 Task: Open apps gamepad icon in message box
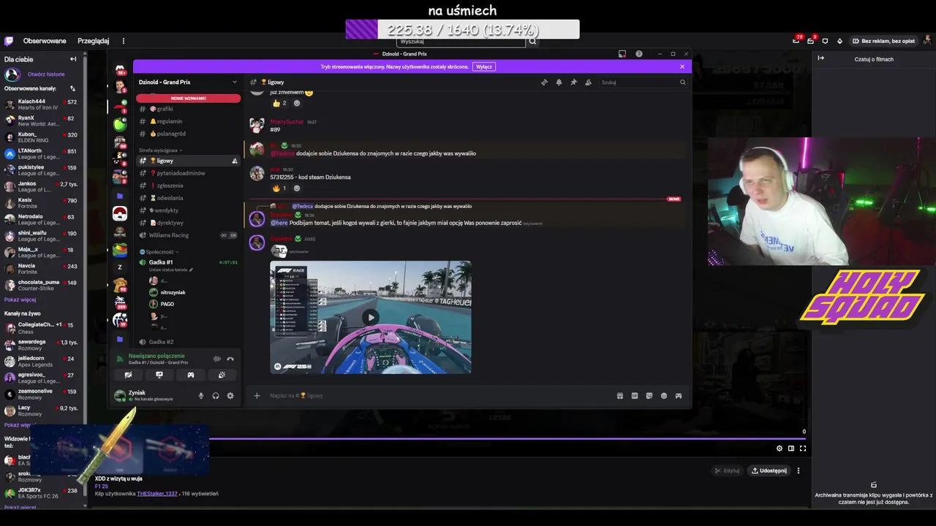click(679, 396)
